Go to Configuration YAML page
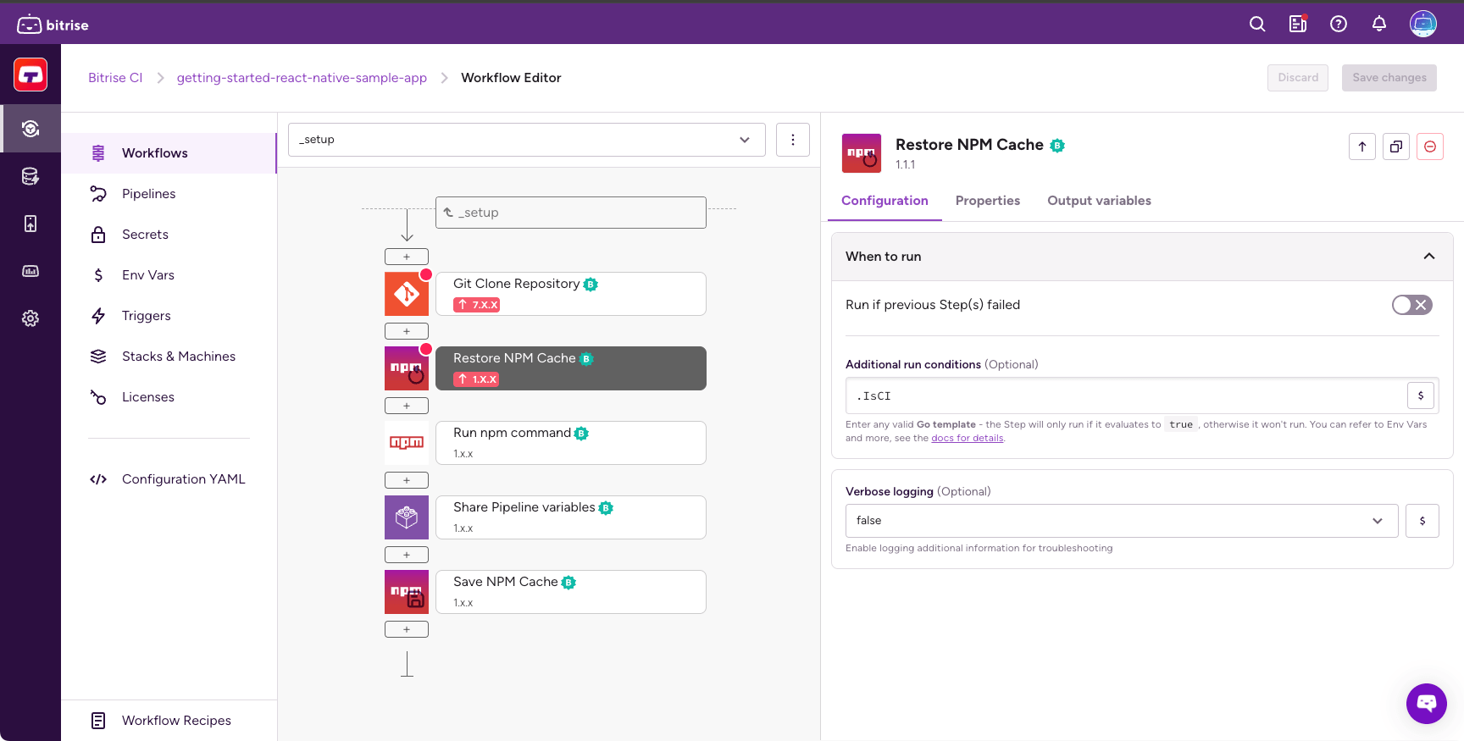Viewport: 1464px width, 741px height. pos(183,479)
